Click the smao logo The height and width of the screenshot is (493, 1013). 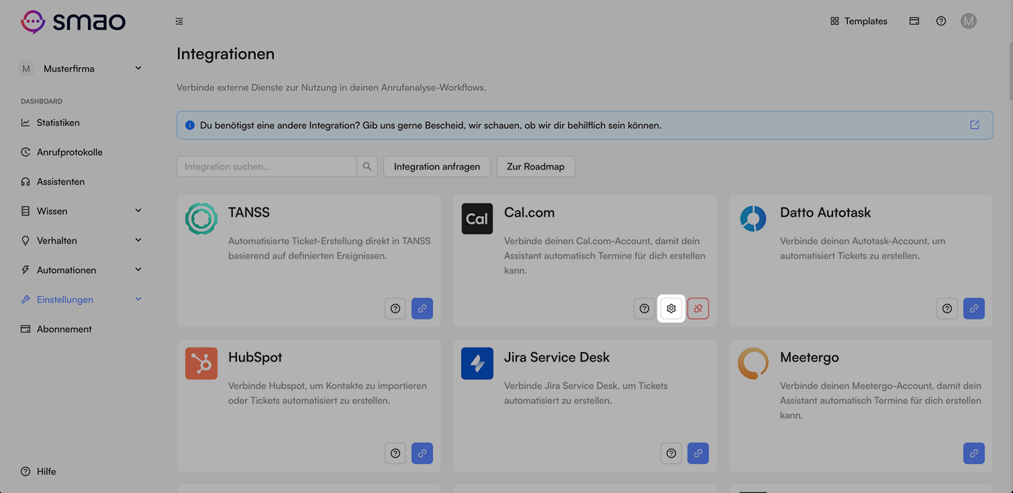73,21
